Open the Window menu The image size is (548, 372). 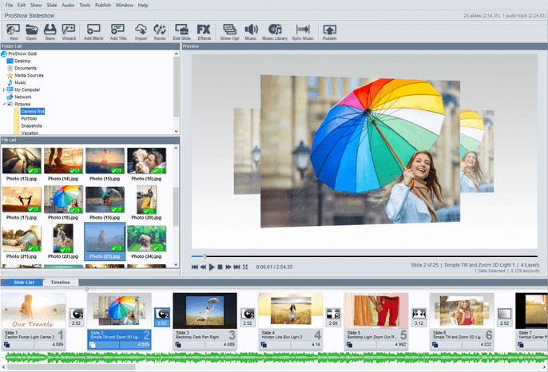[x=125, y=5]
